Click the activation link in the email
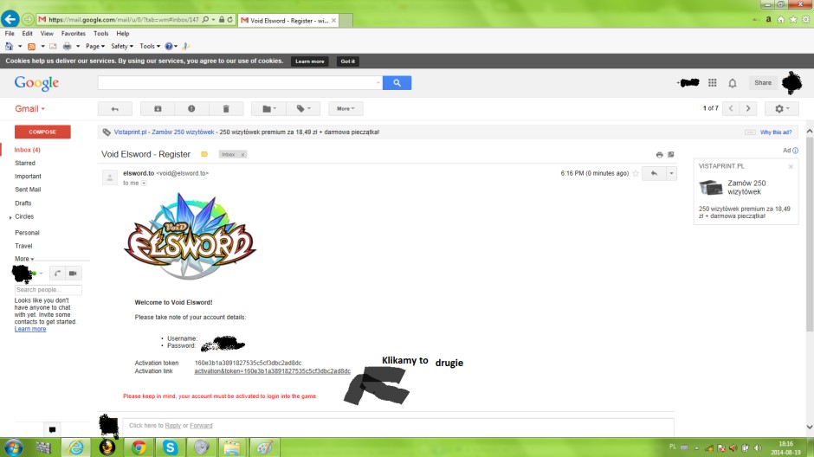814x457 pixels. (x=272, y=371)
